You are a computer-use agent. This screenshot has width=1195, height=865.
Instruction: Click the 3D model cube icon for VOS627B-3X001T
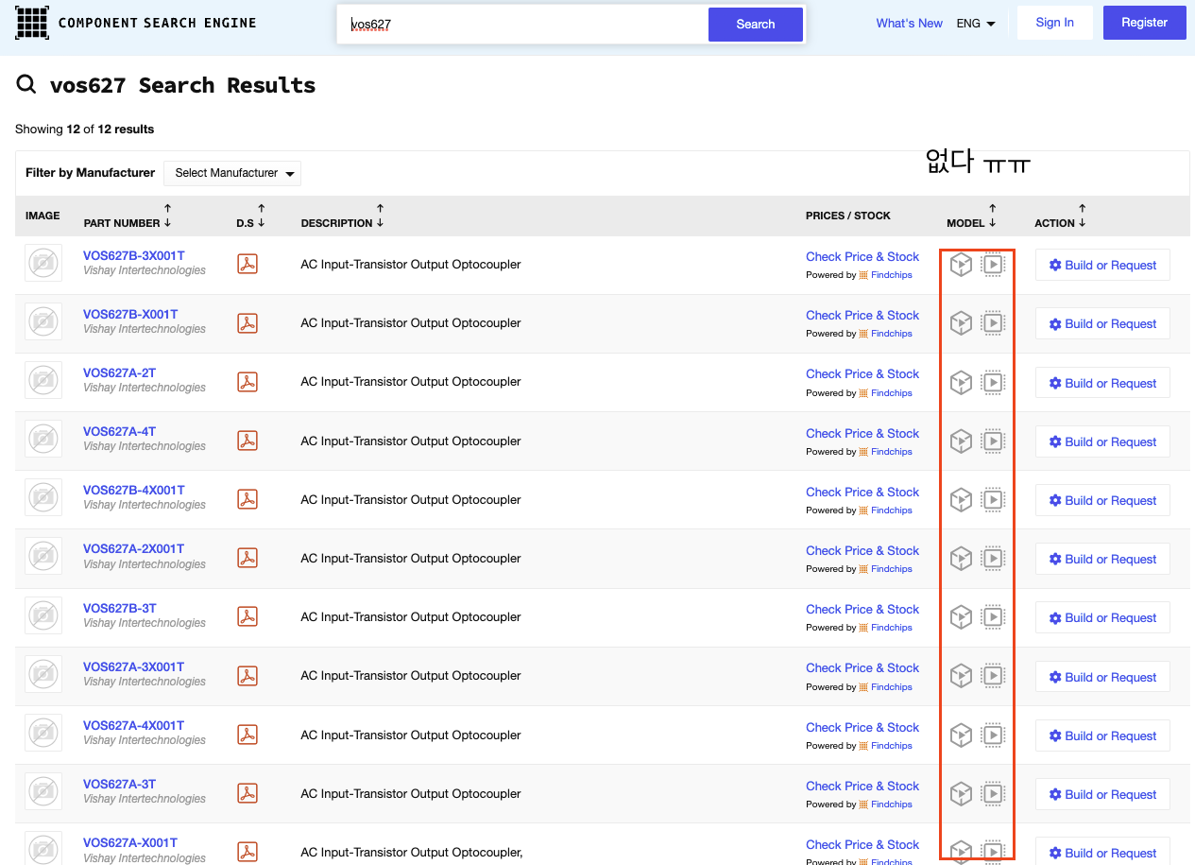[961, 265]
